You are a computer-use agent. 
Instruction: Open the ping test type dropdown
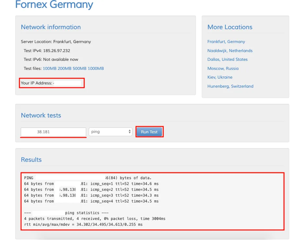pyautogui.click(x=110, y=132)
